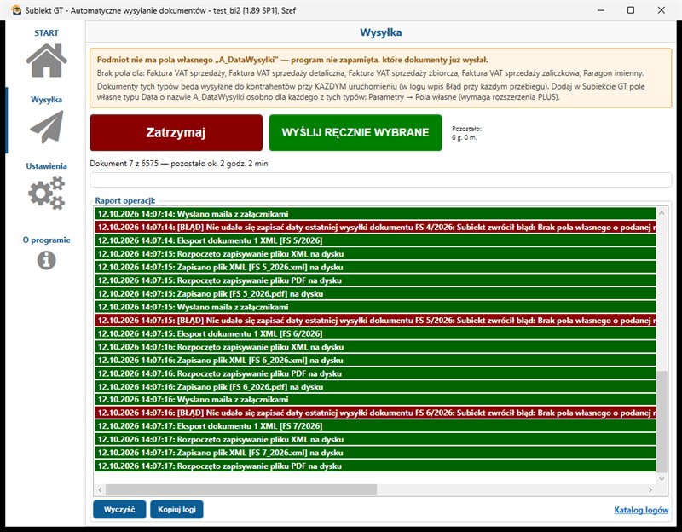
Task: Click the Pozostało time remaining label
Action: [466, 133]
